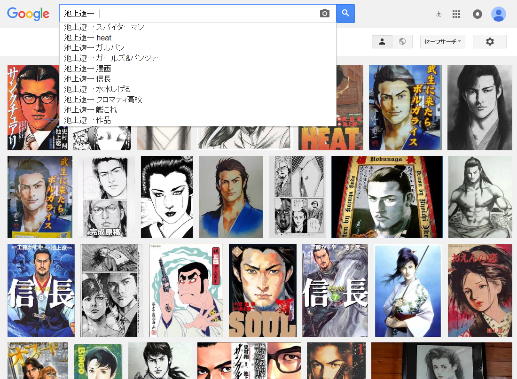Open blue kimono samurai portrait thumbnail
Screen dimensions: 517x379
coord(231,197)
